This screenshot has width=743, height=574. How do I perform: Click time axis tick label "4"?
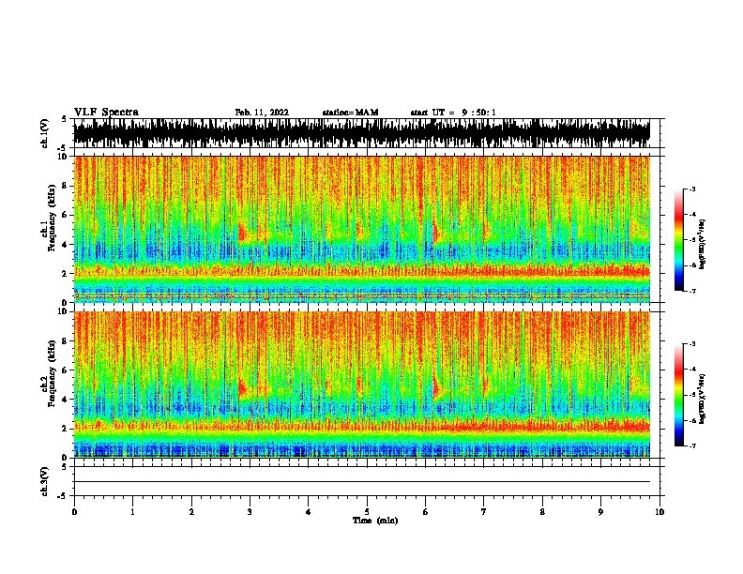coord(309,512)
